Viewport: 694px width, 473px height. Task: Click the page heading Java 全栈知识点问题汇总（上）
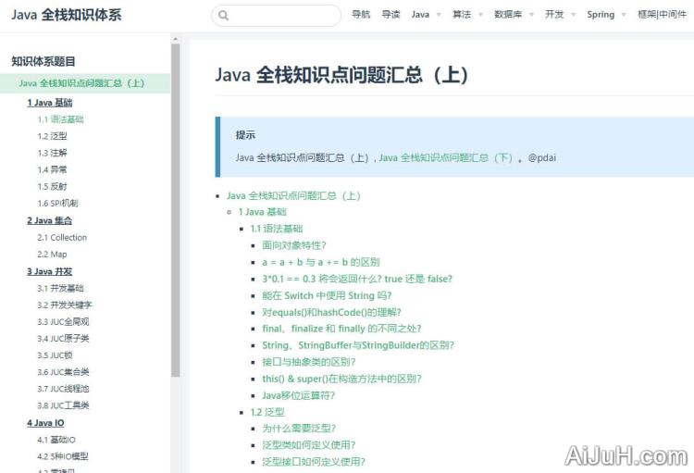(341, 75)
